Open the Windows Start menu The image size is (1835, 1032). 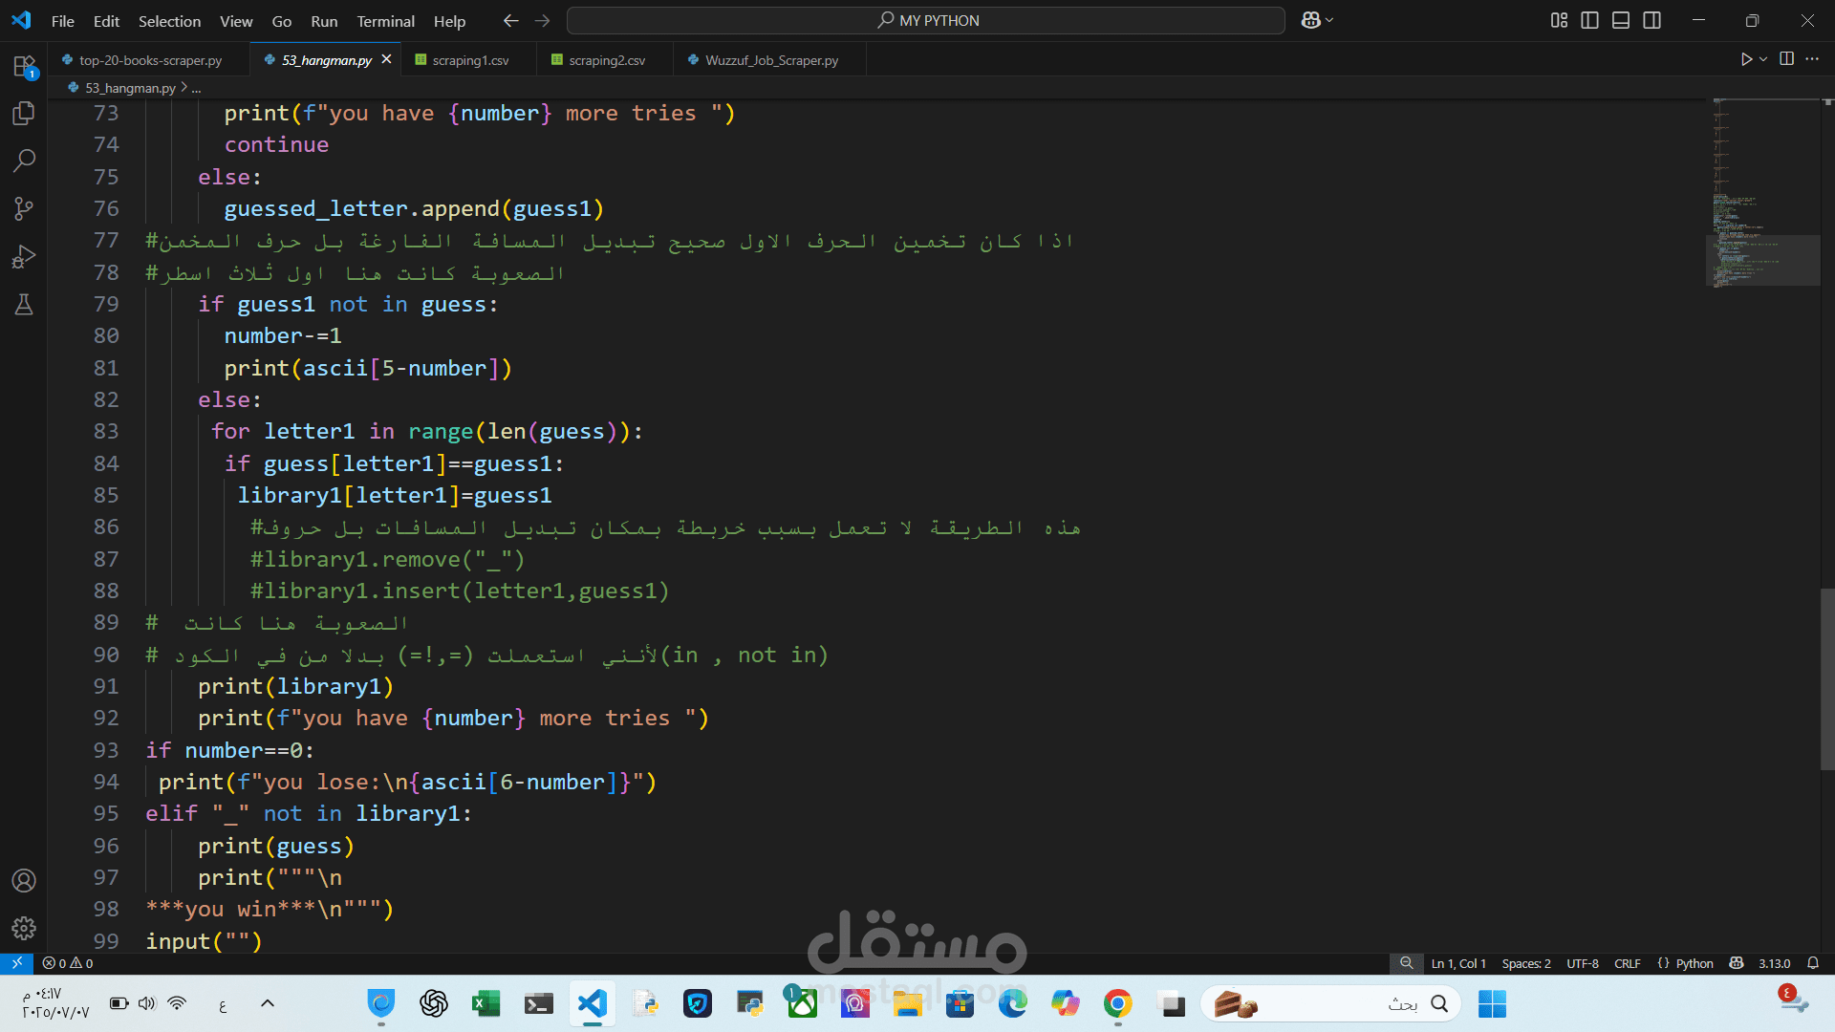pos(1492,1003)
